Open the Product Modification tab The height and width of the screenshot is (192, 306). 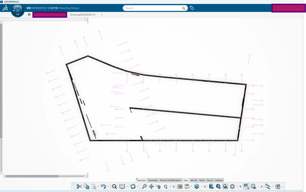pos(170,180)
